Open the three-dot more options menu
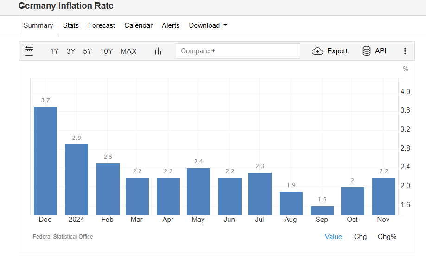Viewport: 426px width, 270px height. point(405,51)
